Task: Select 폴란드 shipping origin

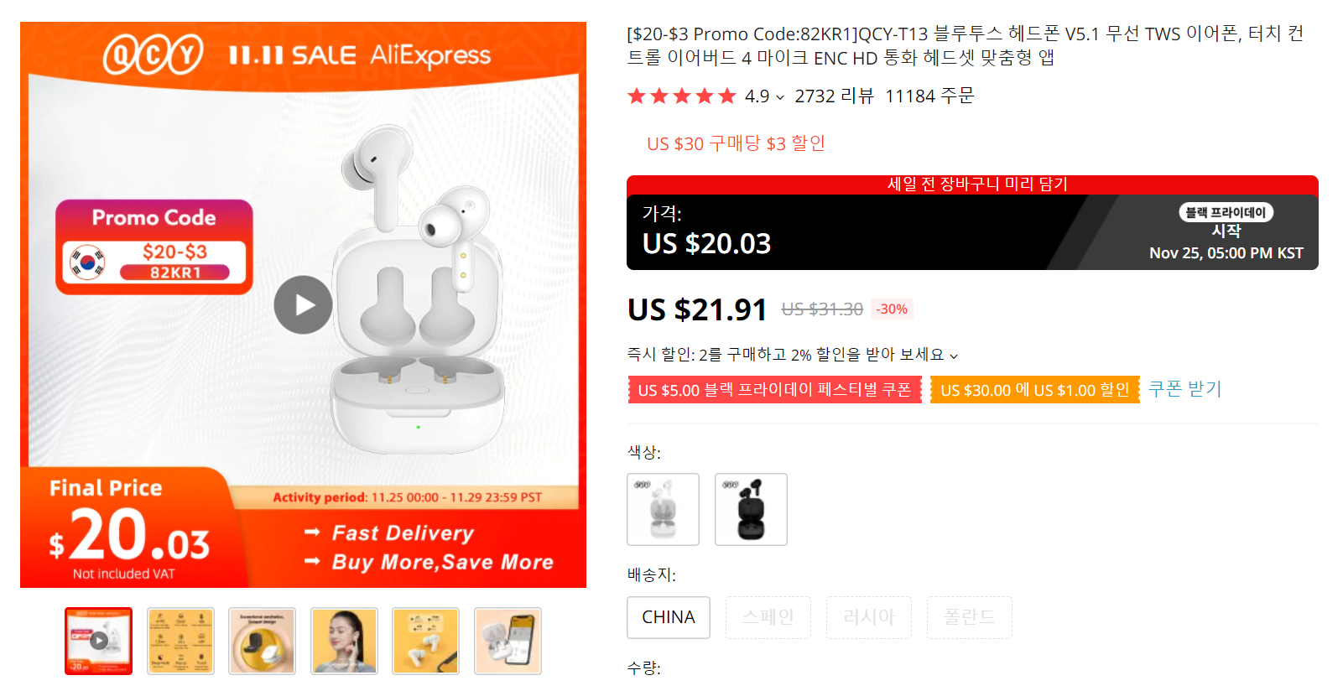Action: 970,617
